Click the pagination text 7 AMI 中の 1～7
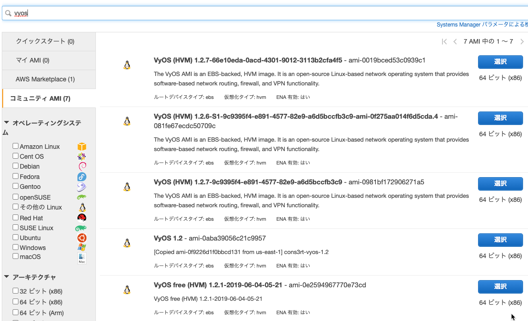This screenshot has height=321, width=528. (x=488, y=41)
